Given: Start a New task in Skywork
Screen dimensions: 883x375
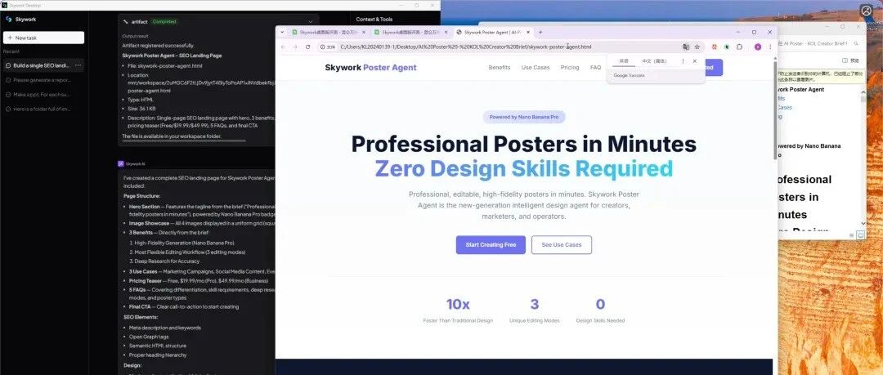Looking at the screenshot, I should 43,38.
